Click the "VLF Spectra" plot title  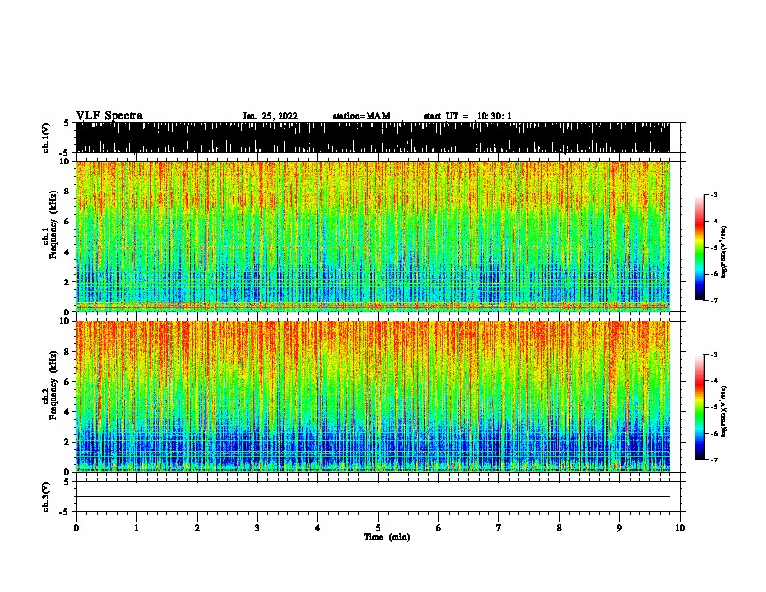coord(109,116)
